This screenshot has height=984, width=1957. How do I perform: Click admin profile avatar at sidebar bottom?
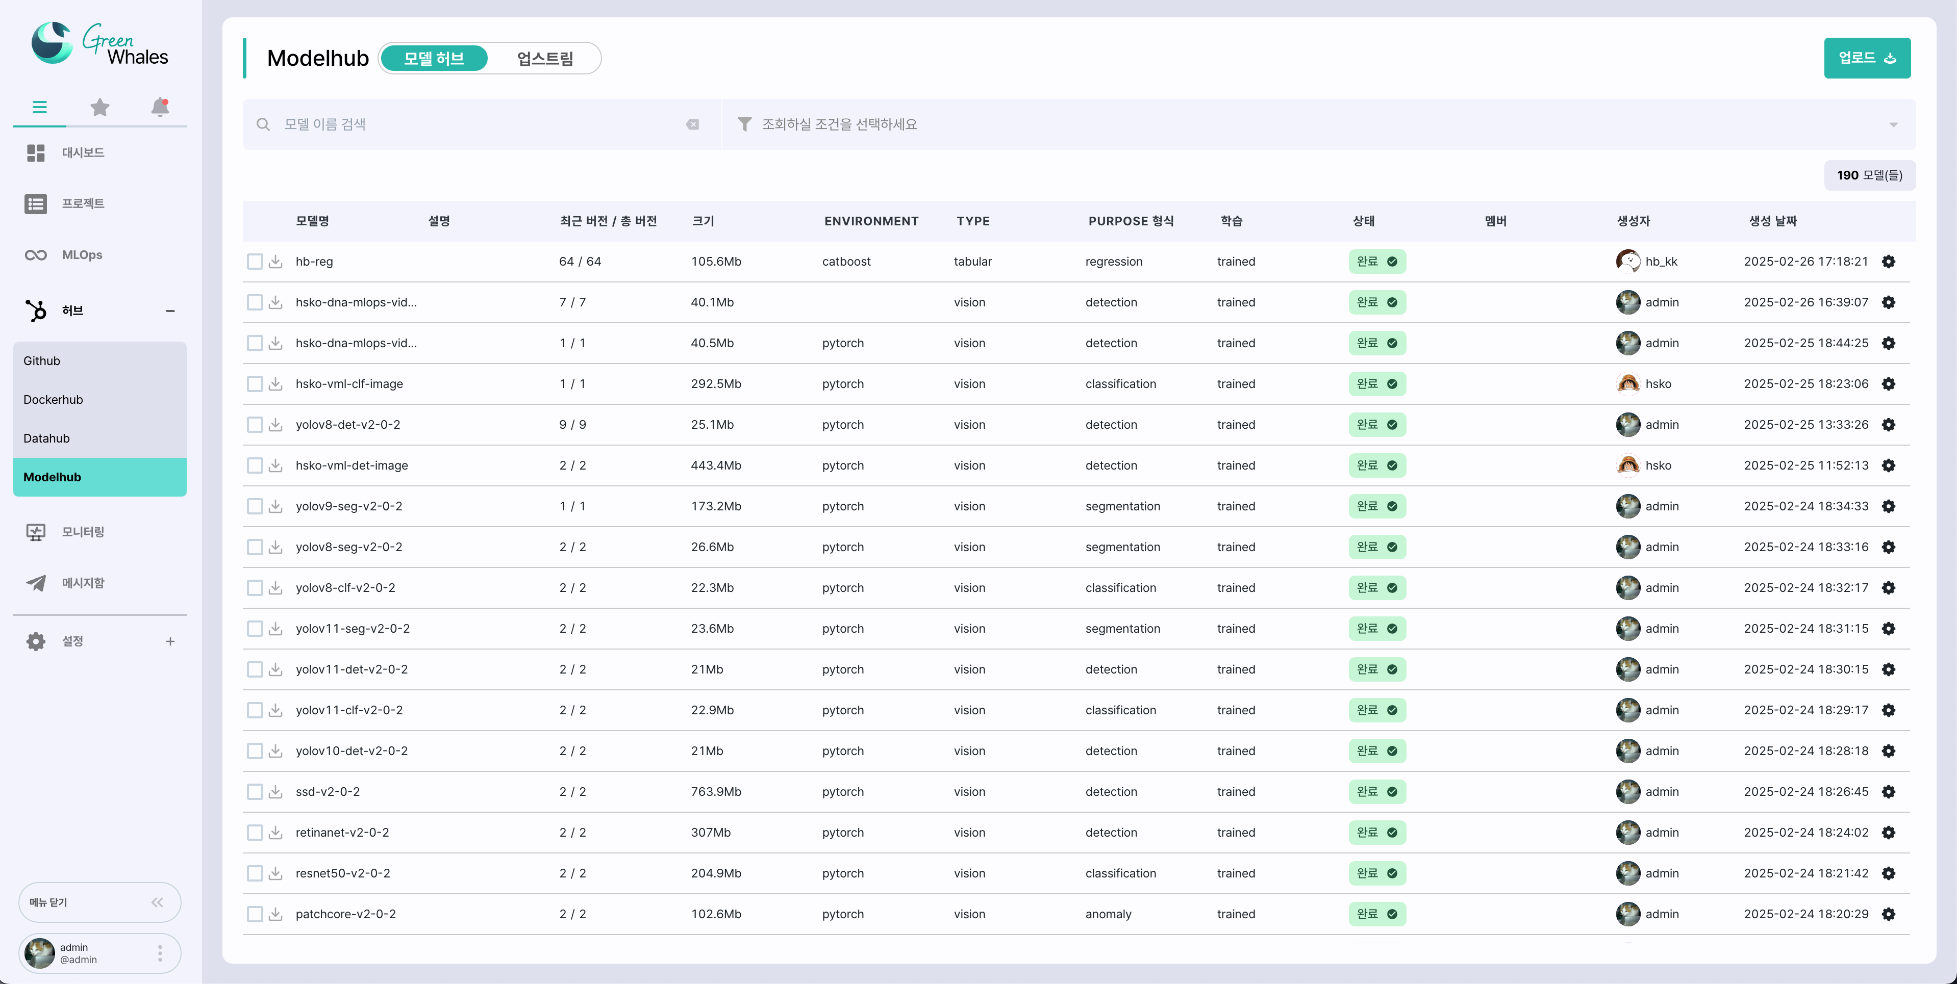[39, 953]
